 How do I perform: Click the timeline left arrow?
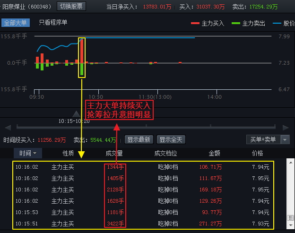click(x=8, y=128)
